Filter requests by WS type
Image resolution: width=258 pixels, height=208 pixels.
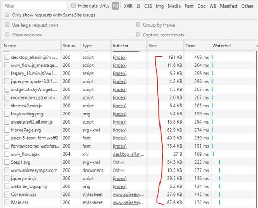click(x=212, y=6)
